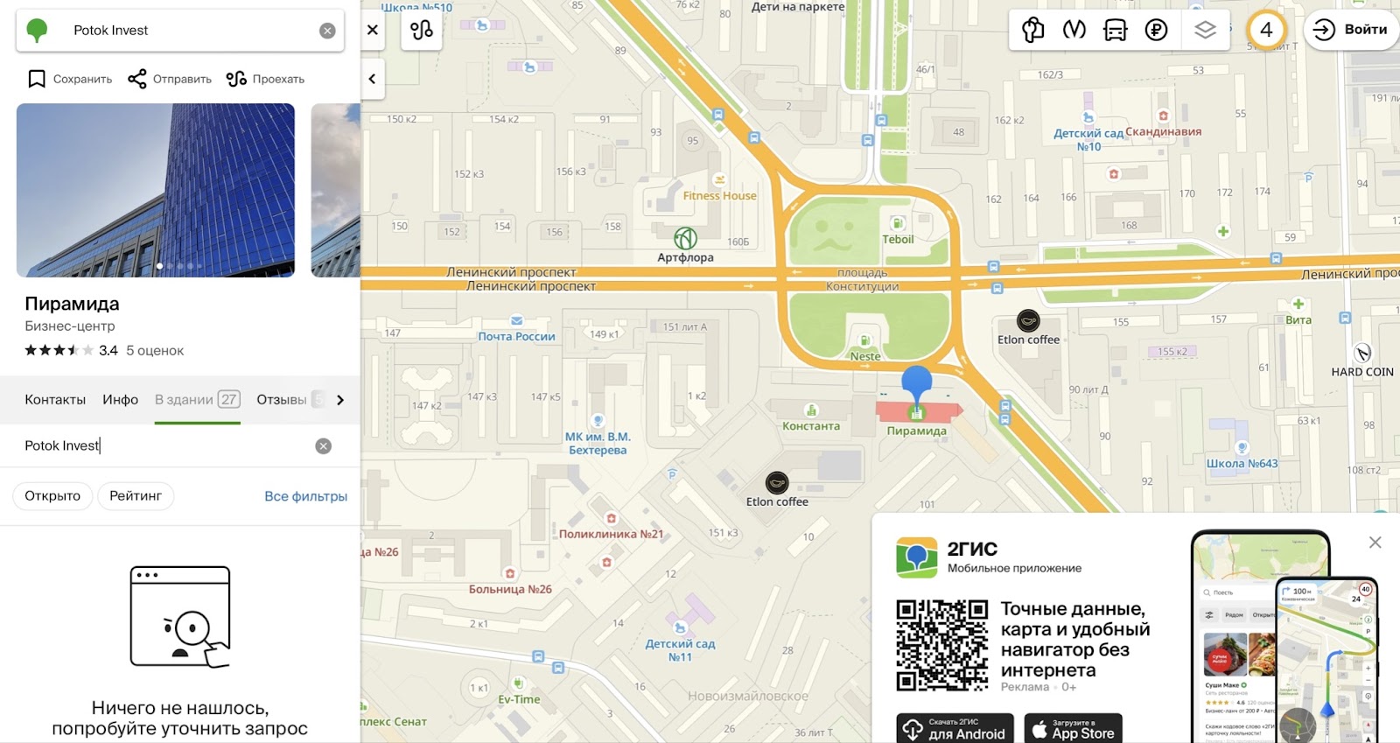Open the 3D buildings tool icon
The height and width of the screenshot is (743, 1400).
click(1033, 30)
